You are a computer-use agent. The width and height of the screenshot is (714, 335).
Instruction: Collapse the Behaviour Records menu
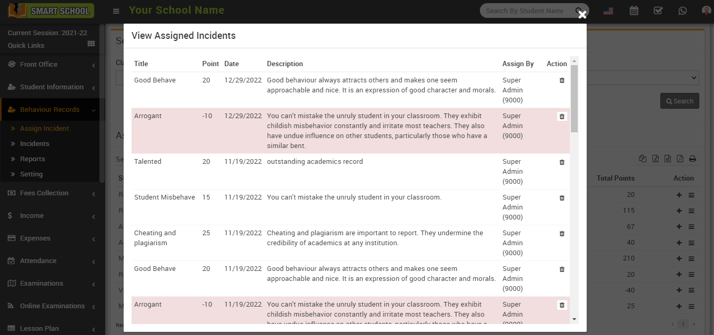point(52,110)
